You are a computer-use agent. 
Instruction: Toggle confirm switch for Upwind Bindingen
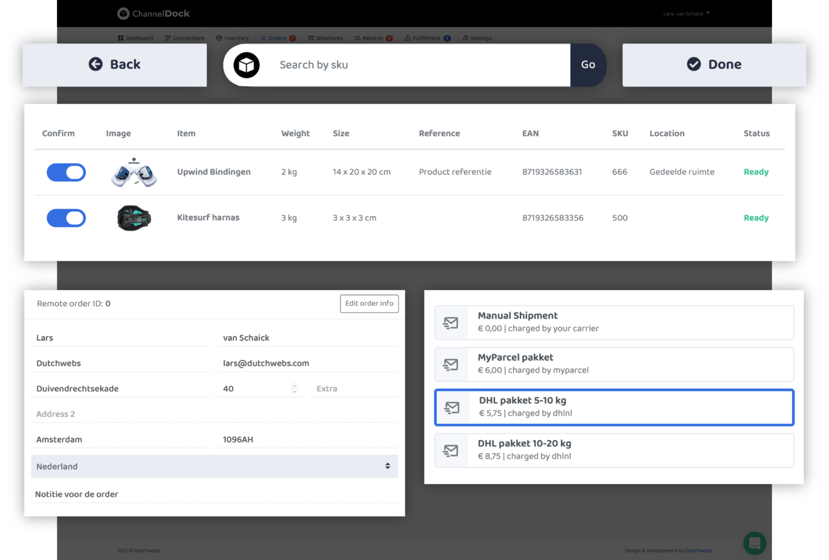coord(66,173)
